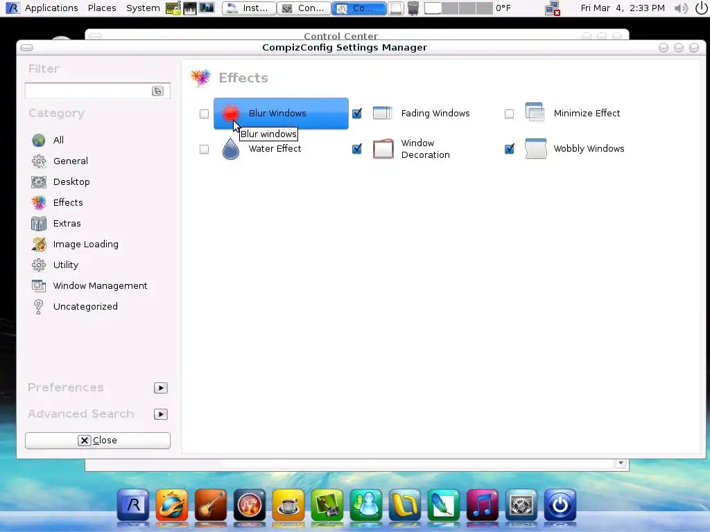710x532 pixels.
Task: Enable the Water Effect checkbox
Action: pyautogui.click(x=205, y=149)
